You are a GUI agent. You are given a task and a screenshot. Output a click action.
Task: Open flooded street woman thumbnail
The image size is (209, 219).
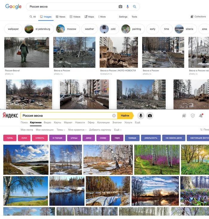27,52
